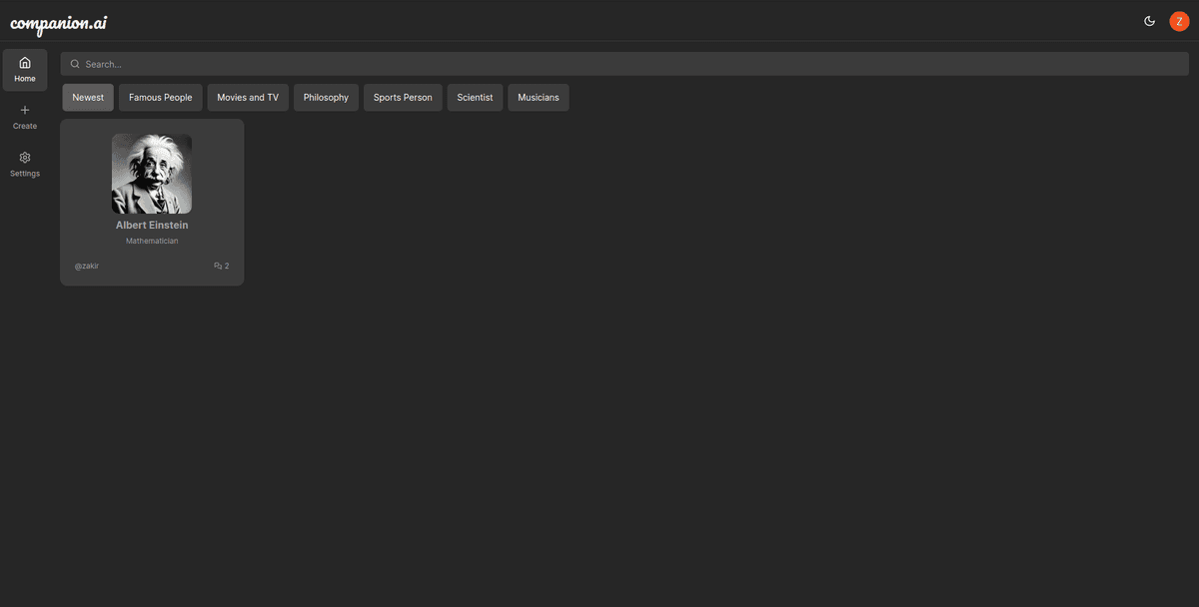Focus the Search input field
This screenshot has height=607, width=1199.
624,64
